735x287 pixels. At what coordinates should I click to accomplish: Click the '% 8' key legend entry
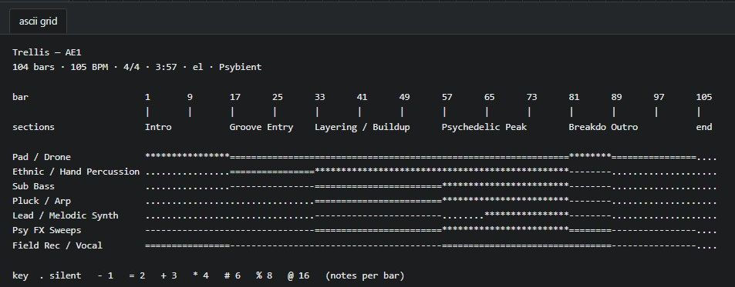click(x=264, y=275)
